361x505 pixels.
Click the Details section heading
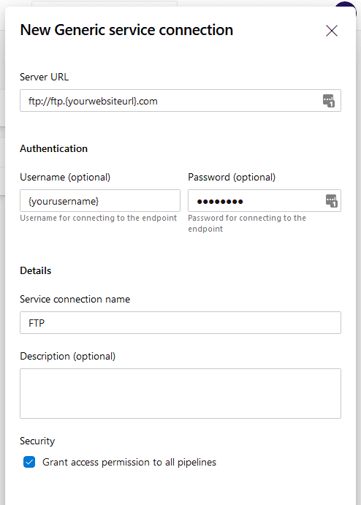point(35,270)
